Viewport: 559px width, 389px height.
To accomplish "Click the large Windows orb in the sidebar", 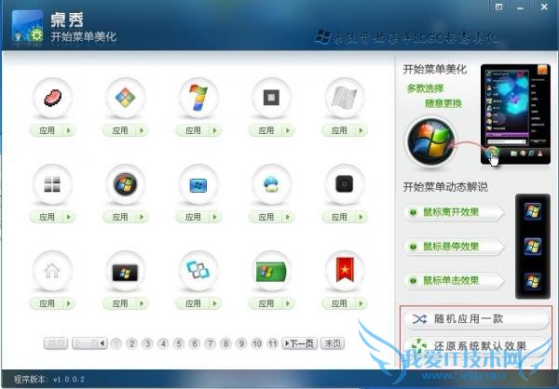I will 431,141.
